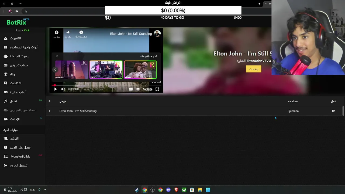This screenshot has width=345, height=194.
Task: Open ENG language selector in tray
Action: (32, 190)
